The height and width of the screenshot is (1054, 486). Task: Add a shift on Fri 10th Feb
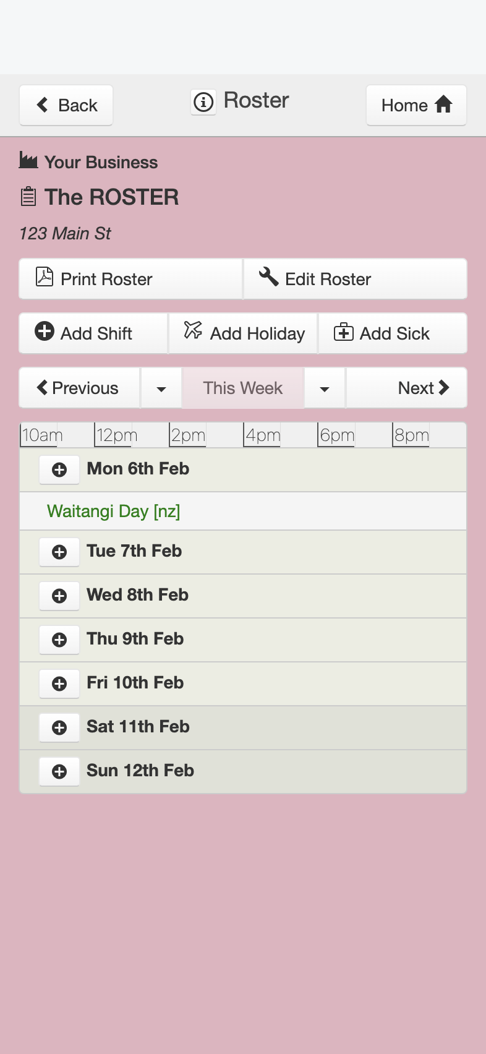coord(59,683)
